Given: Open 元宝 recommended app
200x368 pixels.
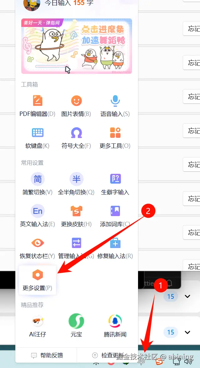Looking at the screenshot, I should (76, 326).
